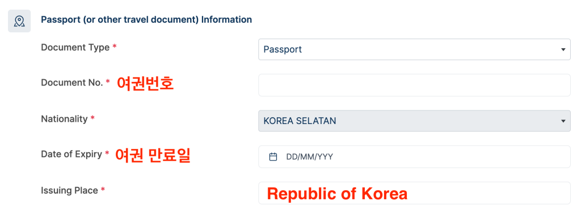
Task: Click the Date of Expiry label
Action: click(x=71, y=155)
